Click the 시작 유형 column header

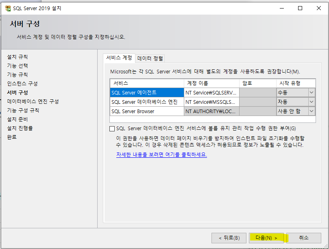296,83
